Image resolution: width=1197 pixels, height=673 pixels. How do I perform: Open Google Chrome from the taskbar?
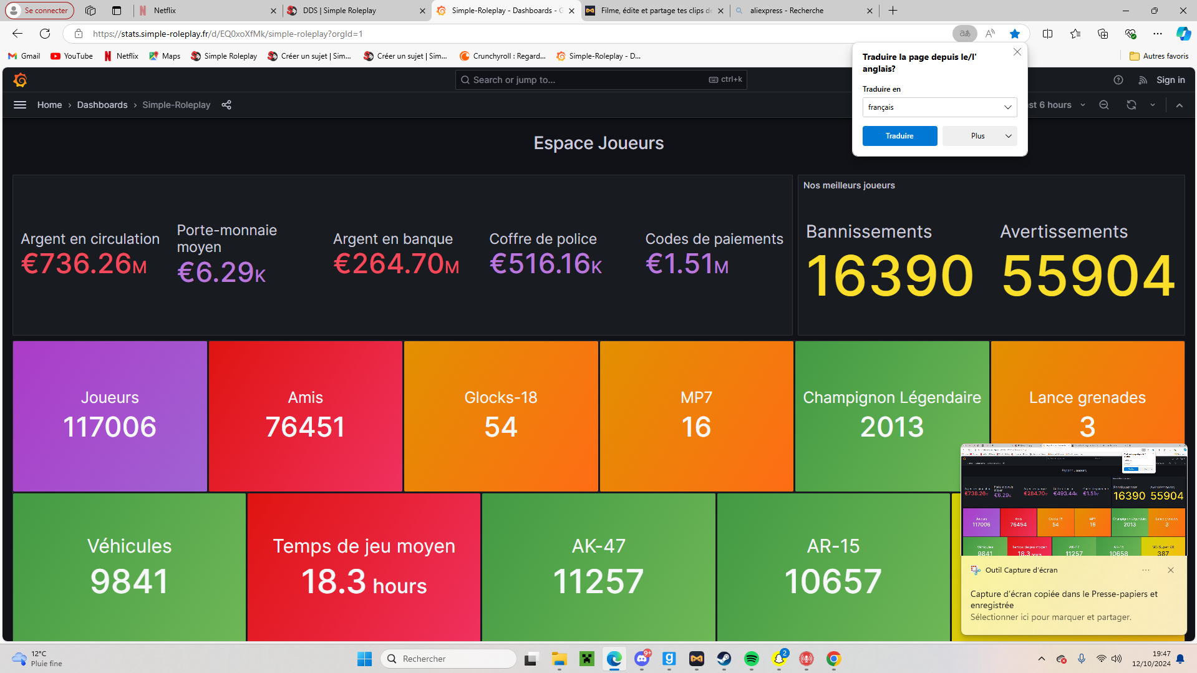point(834,659)
